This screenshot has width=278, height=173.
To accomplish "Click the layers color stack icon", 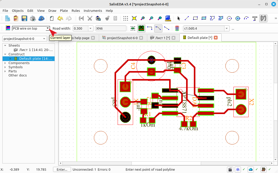I will click(8, 28).
